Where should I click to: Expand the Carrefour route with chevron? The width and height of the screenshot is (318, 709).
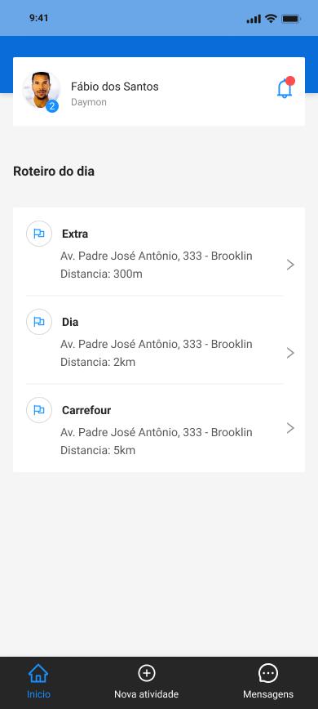point(290,428)
